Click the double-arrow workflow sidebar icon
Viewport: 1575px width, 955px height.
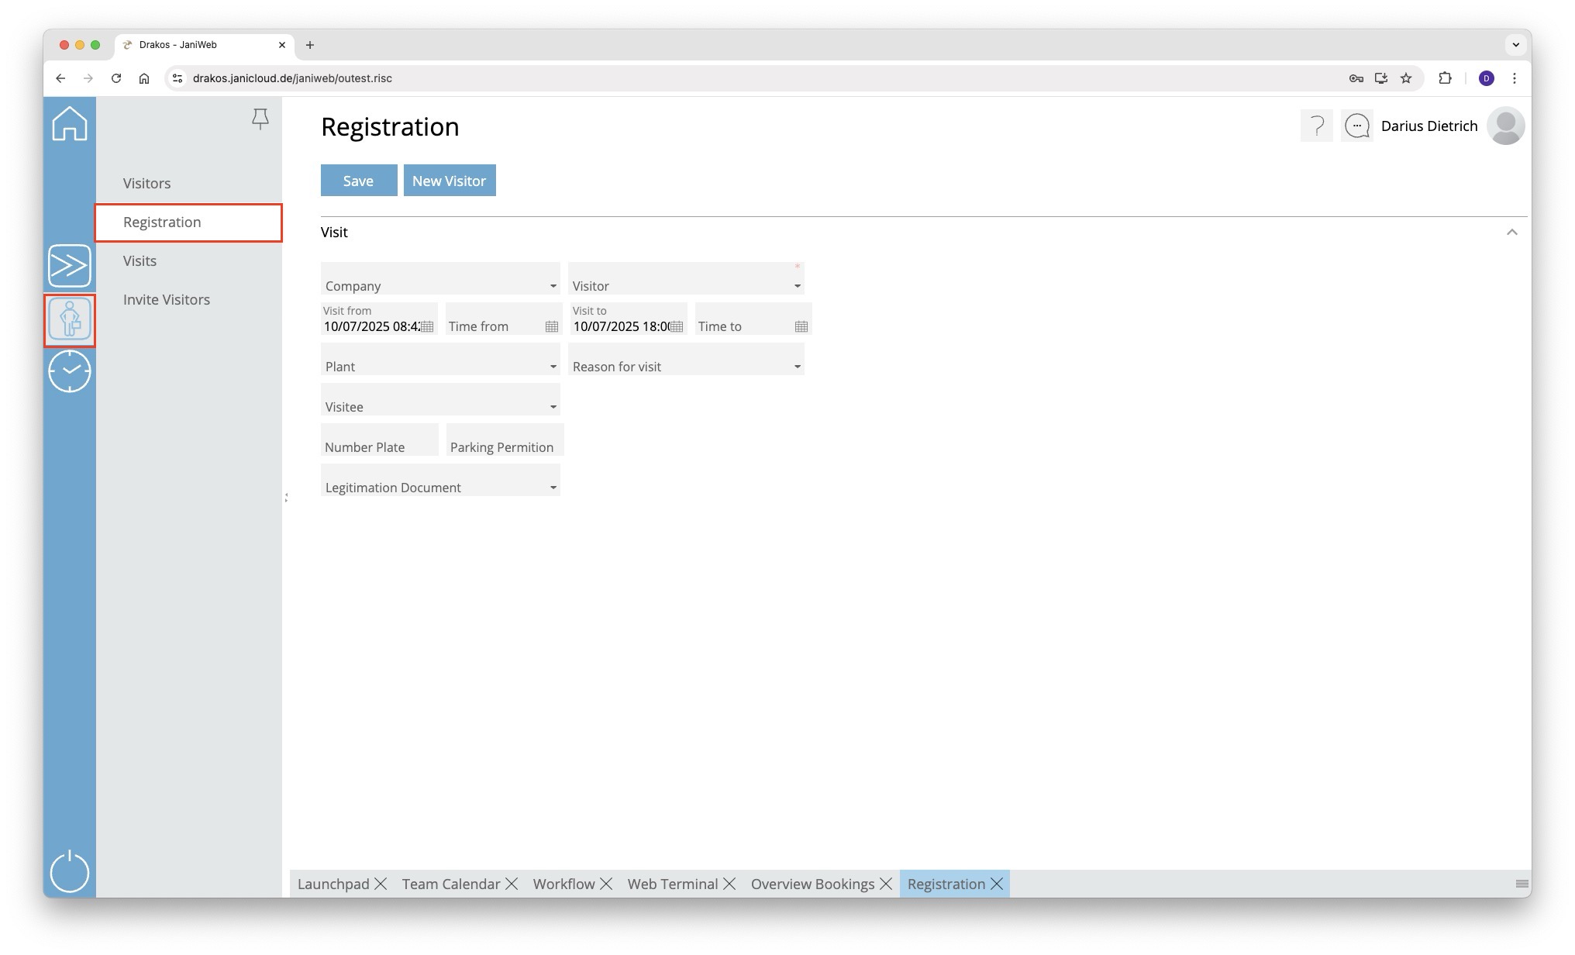(69, 266)
